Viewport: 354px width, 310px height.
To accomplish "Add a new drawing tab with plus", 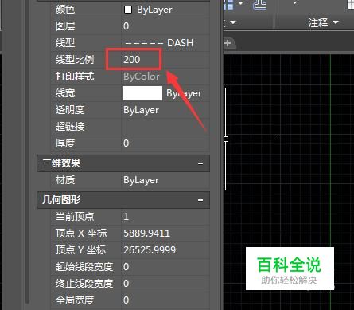I will 228,43.
